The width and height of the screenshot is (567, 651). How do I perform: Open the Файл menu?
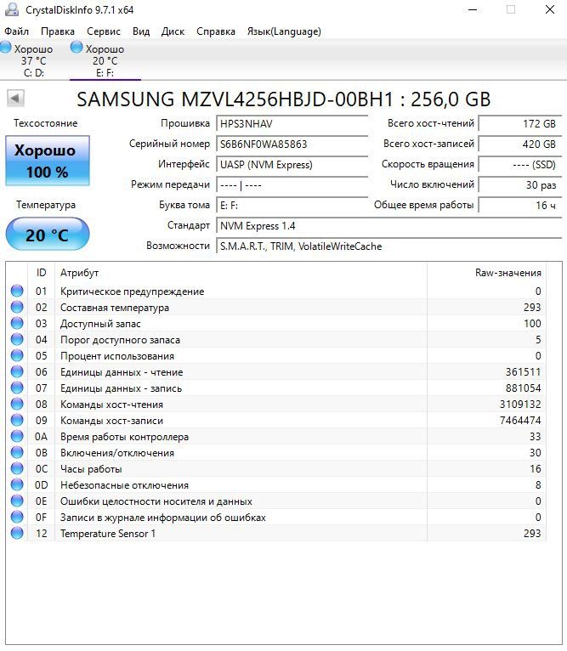tap(16, 31)
